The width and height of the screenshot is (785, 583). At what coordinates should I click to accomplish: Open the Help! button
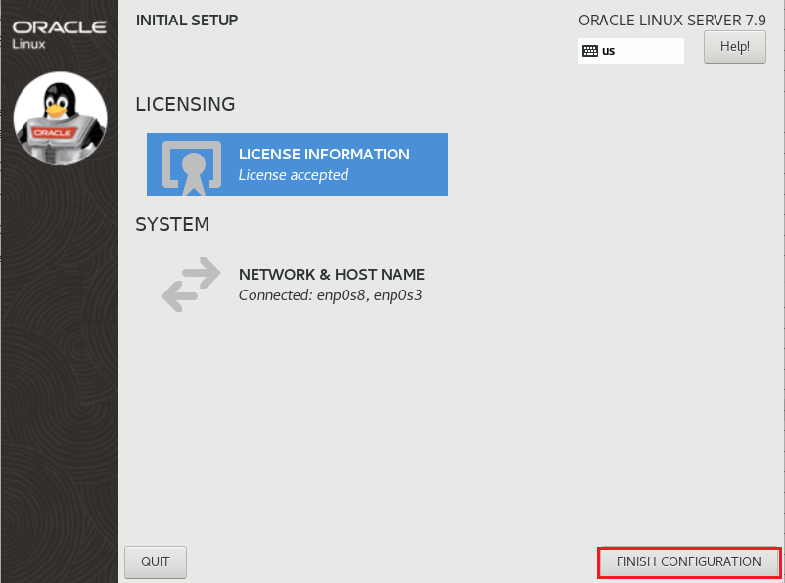pyautogui.click(x=734, y=47)
